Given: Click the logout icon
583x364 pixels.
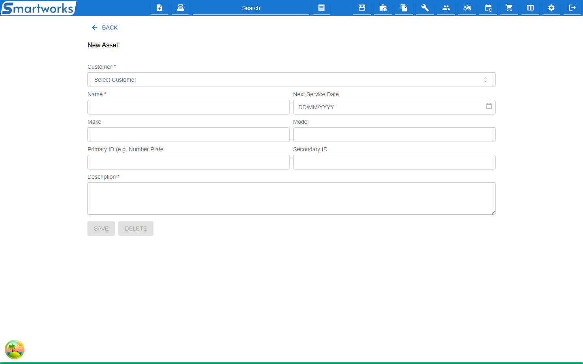Looking at the screenshot, I should pos(572,8).
